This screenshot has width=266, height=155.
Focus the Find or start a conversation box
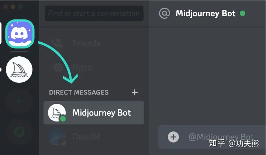(94, 13)
